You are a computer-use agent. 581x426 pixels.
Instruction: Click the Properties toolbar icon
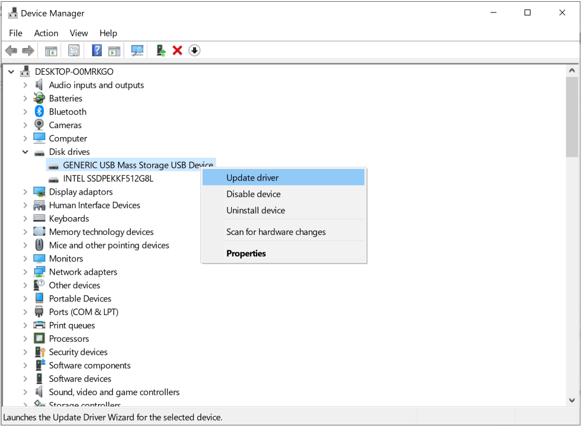[74, 51]
